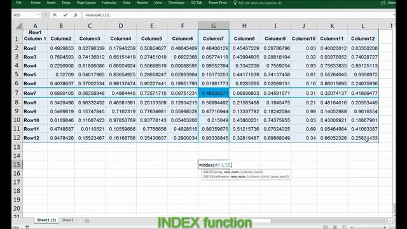This screenshot has width=407, height=229.
Task: Click the previous sheet navigation arrow
Action: (17, 221)
